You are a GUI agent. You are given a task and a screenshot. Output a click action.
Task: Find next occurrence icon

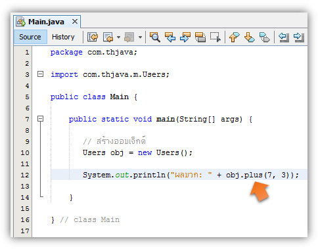pyautogui.click(x=185, y=37)
